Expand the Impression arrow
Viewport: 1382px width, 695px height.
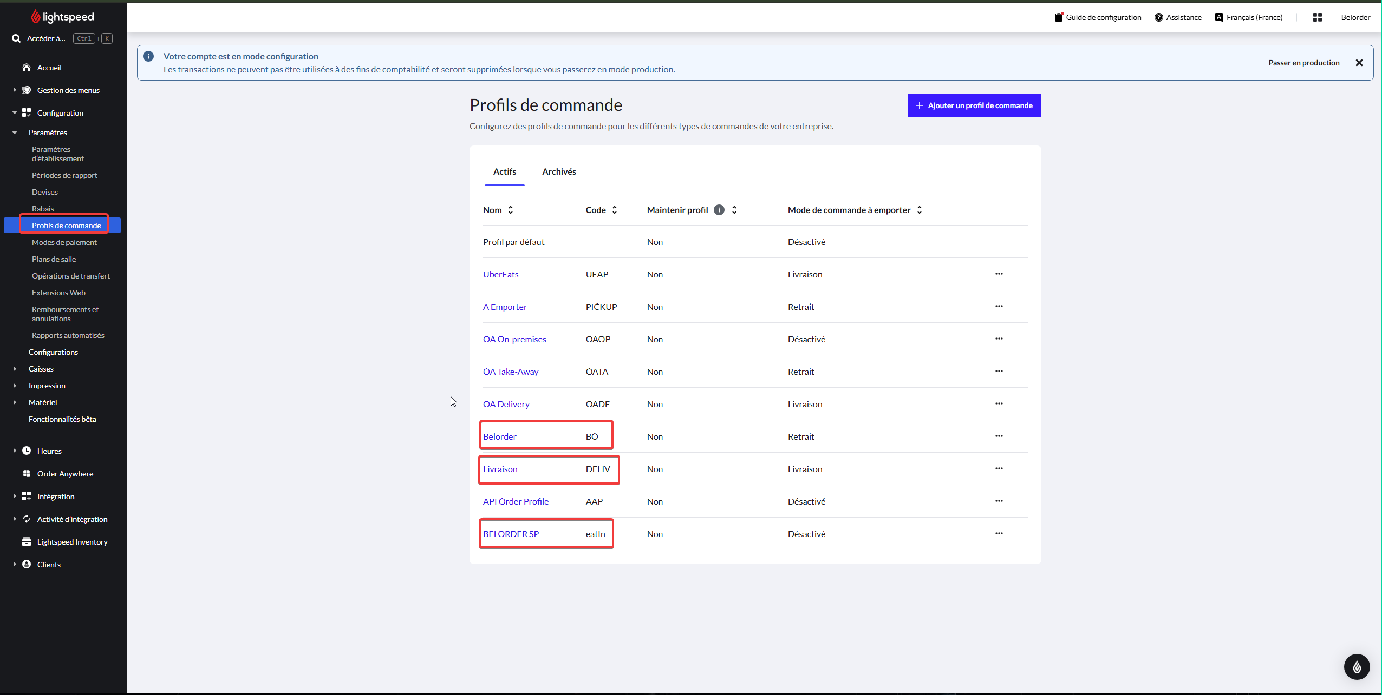pos(15,386)
